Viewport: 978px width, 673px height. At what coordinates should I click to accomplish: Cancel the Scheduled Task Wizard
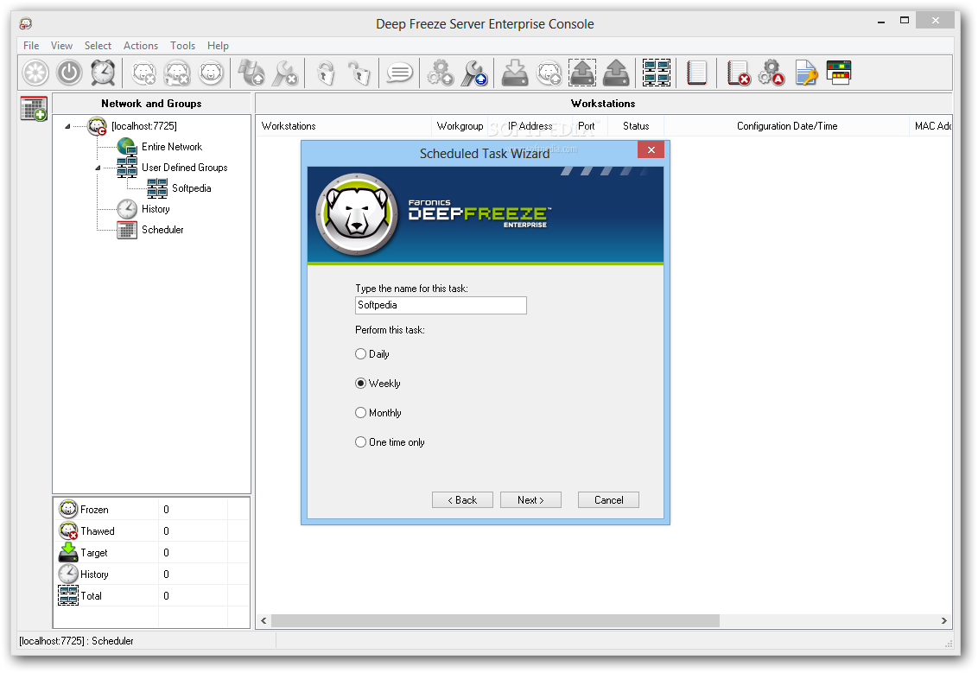[609, 500]
